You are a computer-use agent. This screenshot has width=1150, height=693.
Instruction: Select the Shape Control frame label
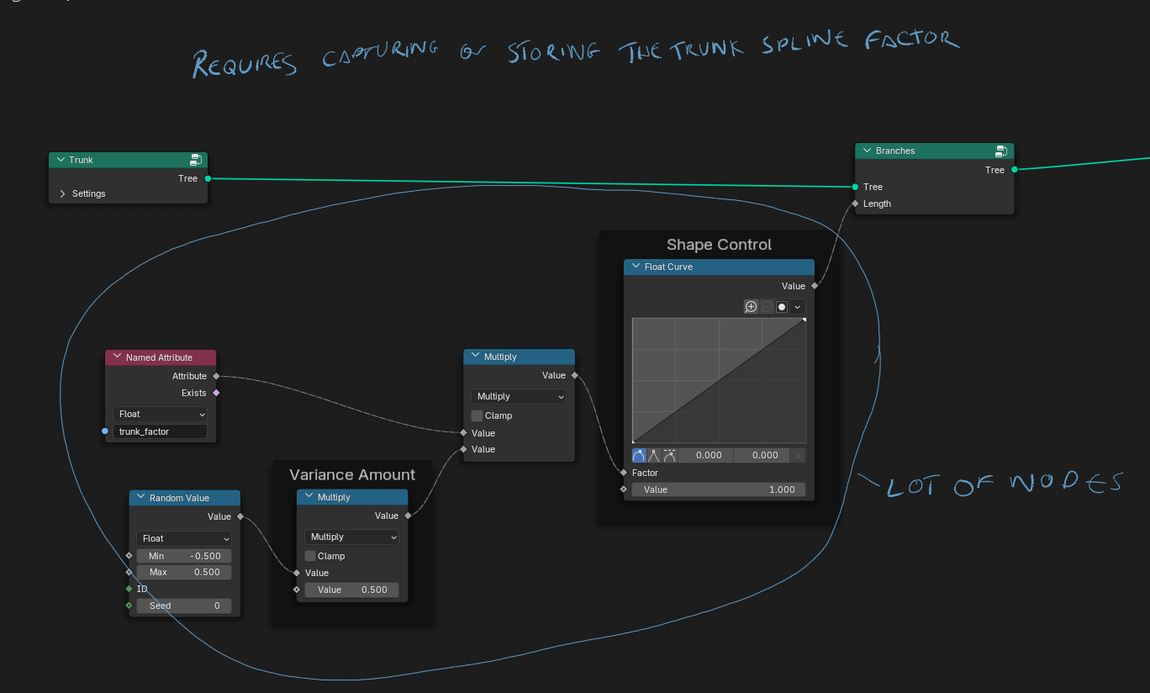click(719, 245)
